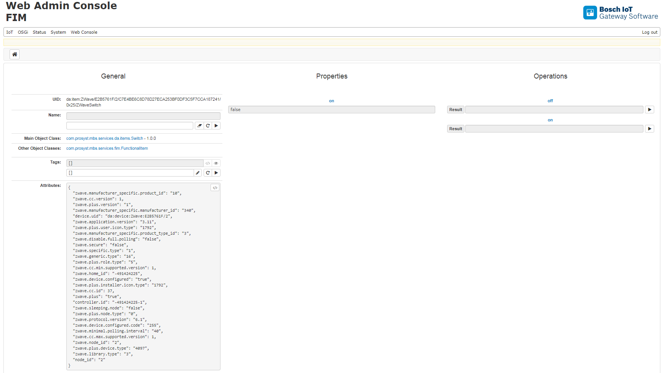Expand the Status menu
Image resolution: width=668 pixels, height=373 pixels.
coord(39,32)
